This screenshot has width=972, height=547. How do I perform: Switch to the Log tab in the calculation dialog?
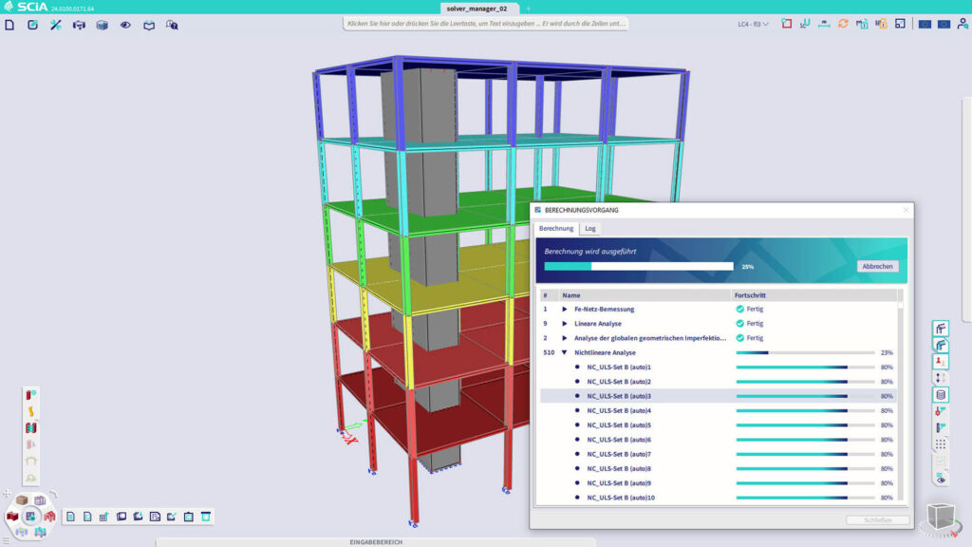tap(589, 228)
